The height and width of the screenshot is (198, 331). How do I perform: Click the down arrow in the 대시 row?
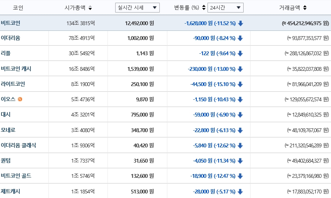pos(240,115)
